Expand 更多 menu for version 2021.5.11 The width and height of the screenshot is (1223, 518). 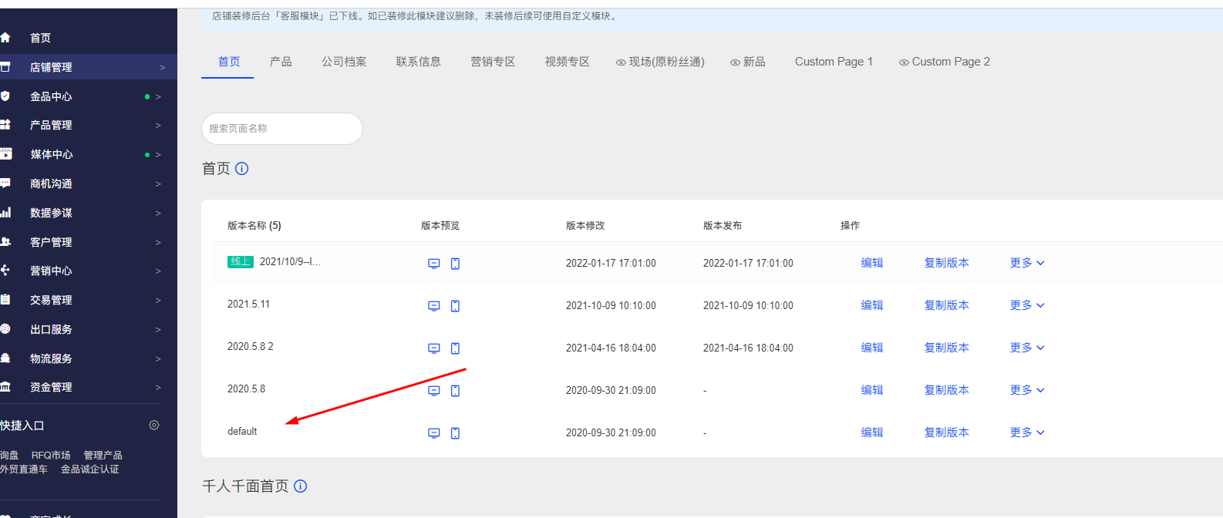[1027, 305]
